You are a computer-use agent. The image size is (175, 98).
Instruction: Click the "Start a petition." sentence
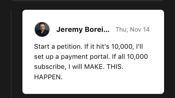(58, 47)
